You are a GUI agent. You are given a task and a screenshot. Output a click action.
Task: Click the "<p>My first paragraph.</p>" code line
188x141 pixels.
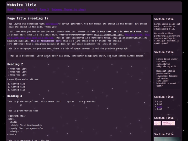(27, 128)
